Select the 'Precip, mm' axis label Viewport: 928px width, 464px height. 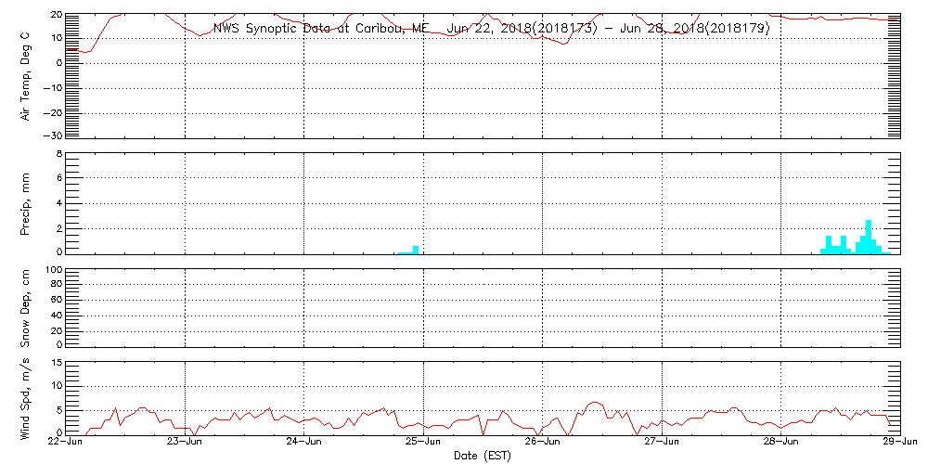[x=26, y=202]
